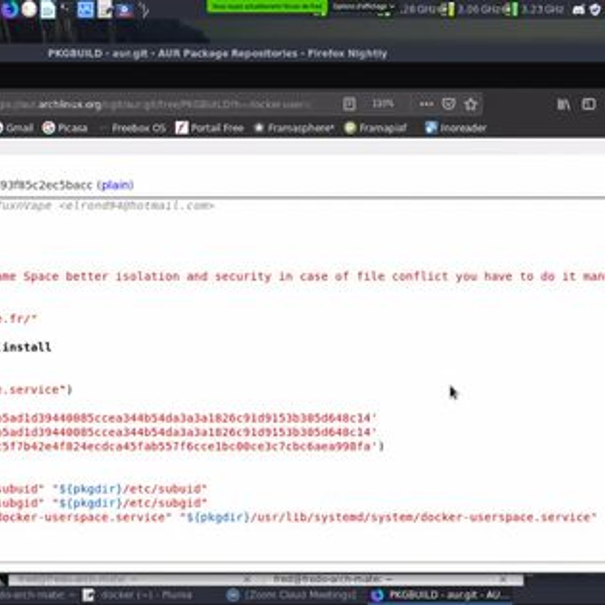Launch the blue square image viewer icon

(86, 10)
